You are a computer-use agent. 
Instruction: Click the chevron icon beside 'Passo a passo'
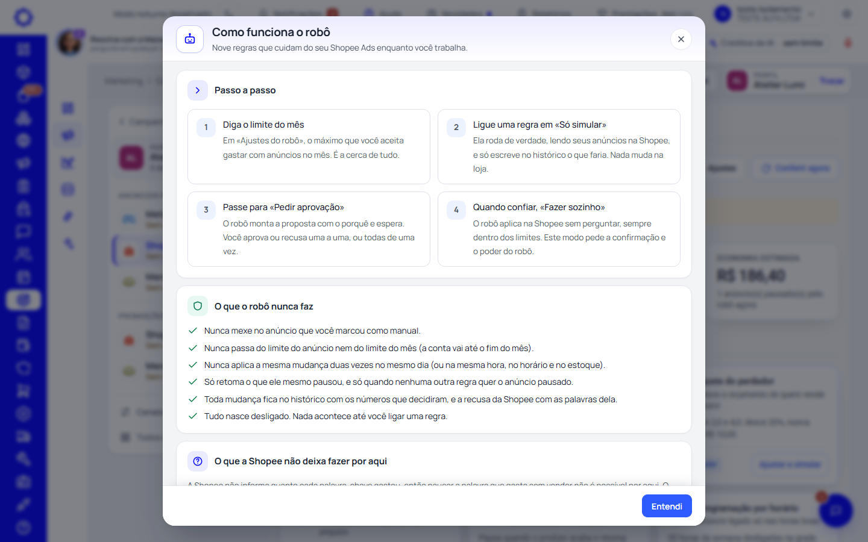pos(198,90)
